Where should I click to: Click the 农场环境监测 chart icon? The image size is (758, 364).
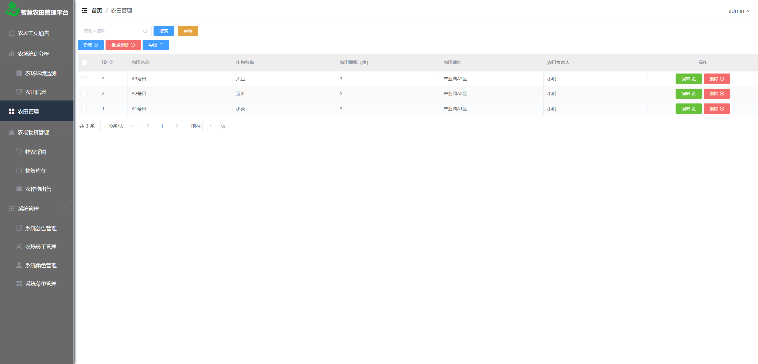click(x=19, y=73)
